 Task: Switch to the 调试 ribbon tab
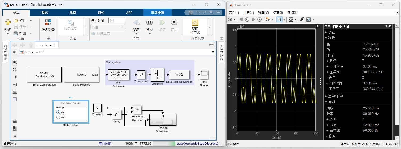pyautogui.click(x=44, y=12)
